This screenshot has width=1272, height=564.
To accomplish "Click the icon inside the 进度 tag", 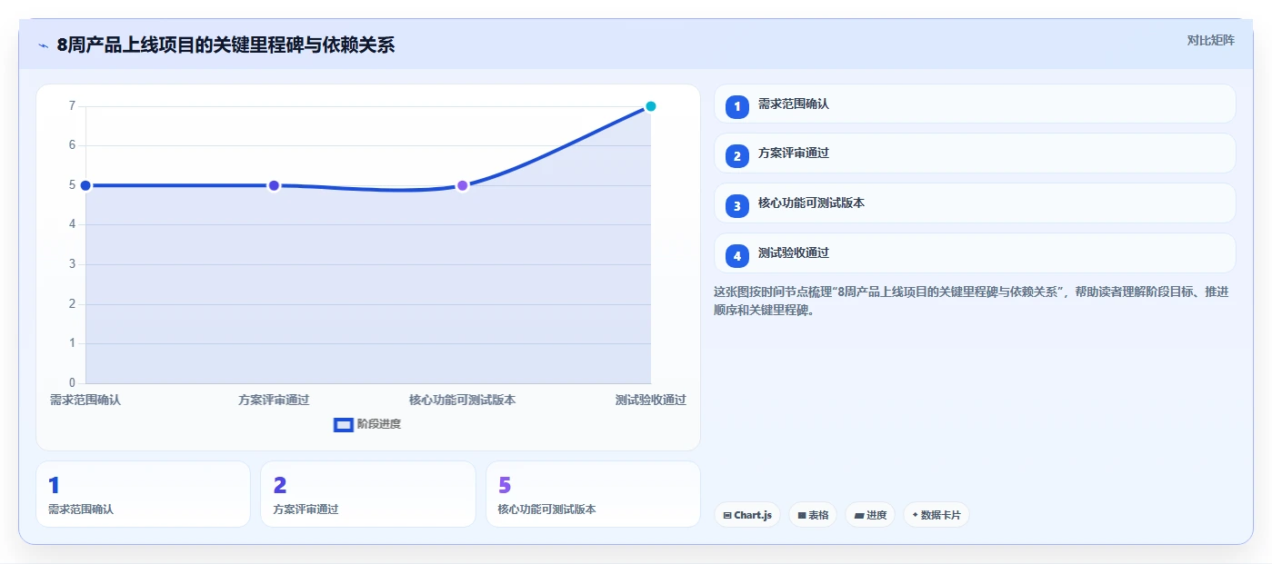I will click(x=859, y=516).
